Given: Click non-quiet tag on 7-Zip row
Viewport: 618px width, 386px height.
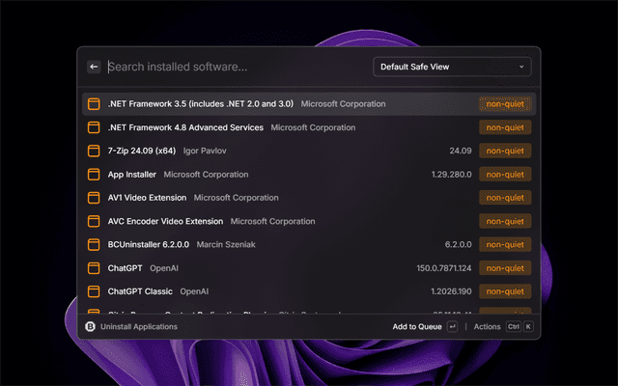Looking at the screenshot, I should [x=505, y=151].
